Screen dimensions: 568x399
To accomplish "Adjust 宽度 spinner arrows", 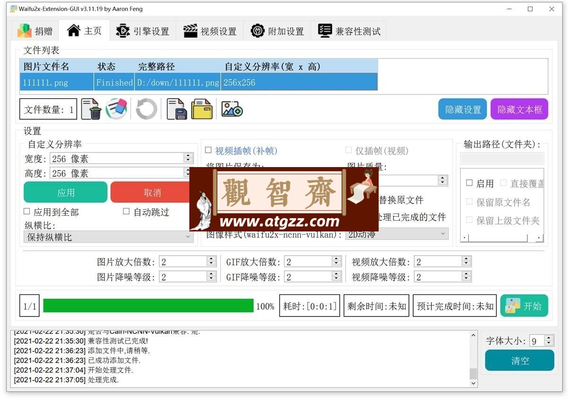I will pyautogui.click(x=188, y=158).
